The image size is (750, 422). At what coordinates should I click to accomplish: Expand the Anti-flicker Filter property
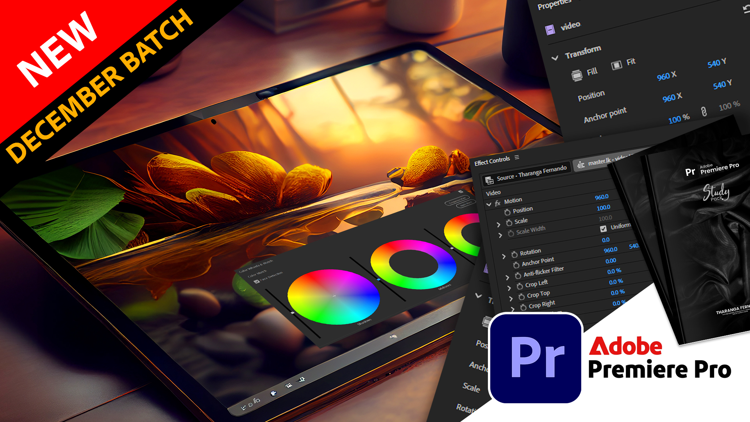(x=507, y=277)
